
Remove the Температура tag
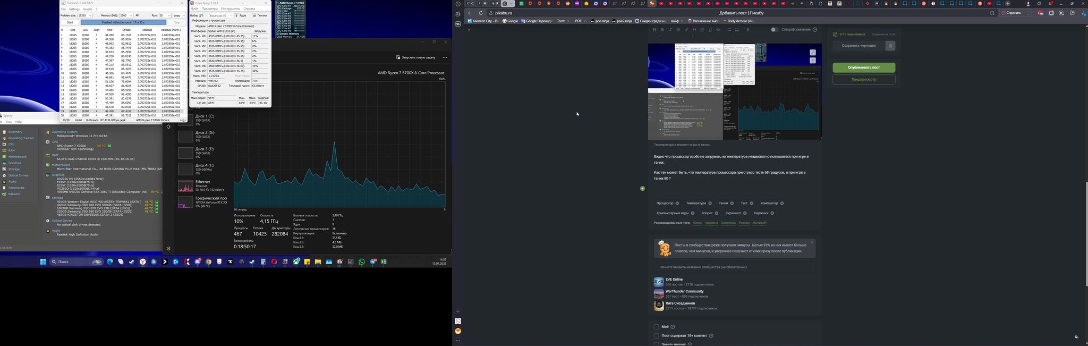point(710,203)
